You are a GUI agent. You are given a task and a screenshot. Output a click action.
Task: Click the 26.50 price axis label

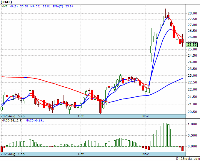(192, 31)
